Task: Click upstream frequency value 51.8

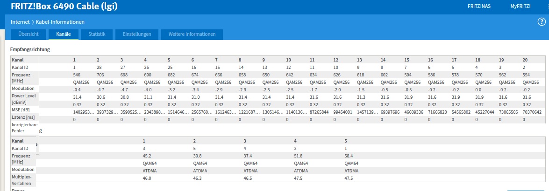Action: pos(298,156)
